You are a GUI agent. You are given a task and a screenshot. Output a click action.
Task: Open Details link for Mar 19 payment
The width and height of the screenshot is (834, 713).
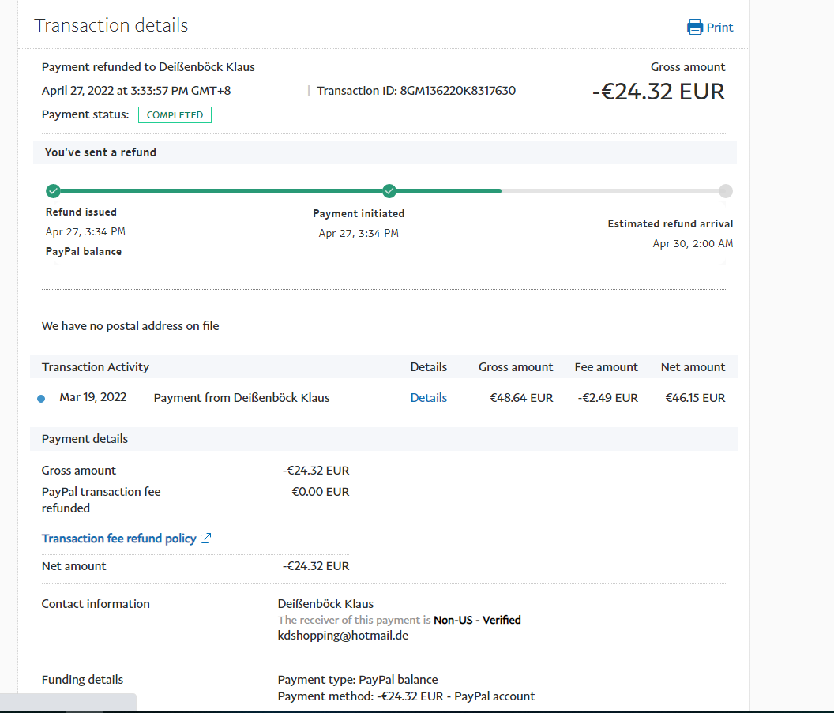pos(428,398)
